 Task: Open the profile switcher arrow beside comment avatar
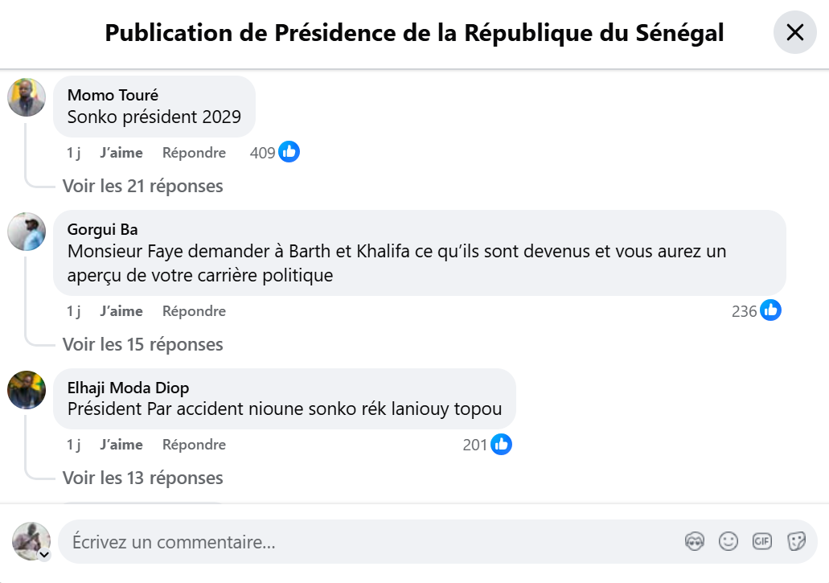coord(44,555)
